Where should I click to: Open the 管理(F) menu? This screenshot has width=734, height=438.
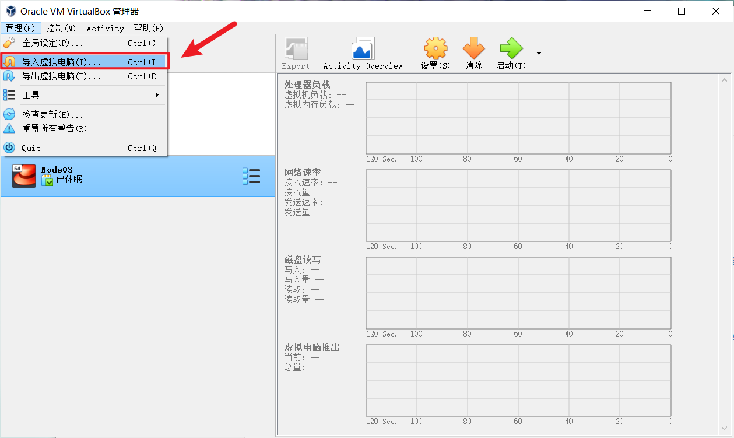tap(20, 28)
